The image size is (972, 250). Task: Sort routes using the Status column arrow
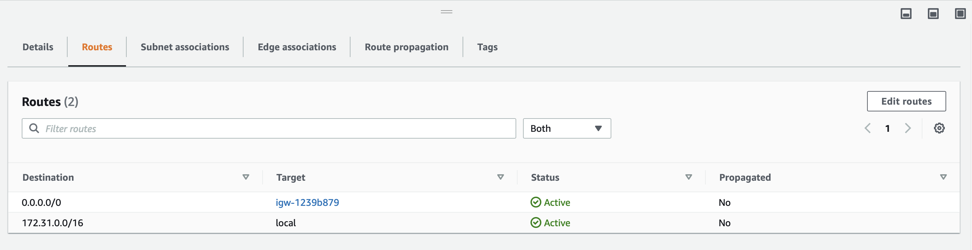click(689, 177)
